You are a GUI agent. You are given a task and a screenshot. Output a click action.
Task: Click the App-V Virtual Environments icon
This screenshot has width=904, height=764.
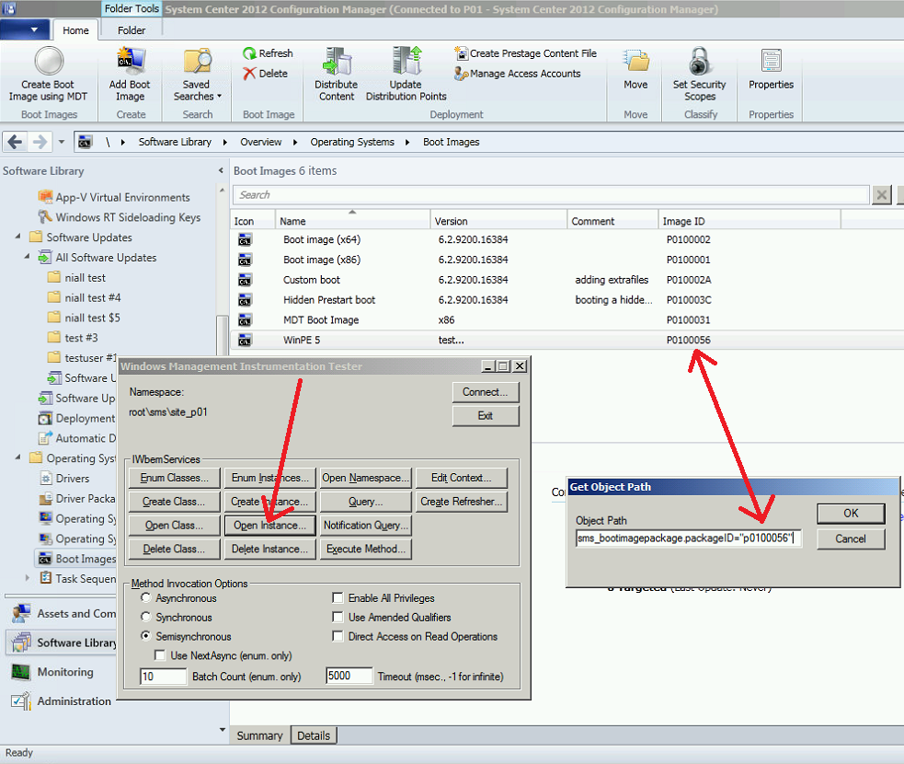[45, 197]
